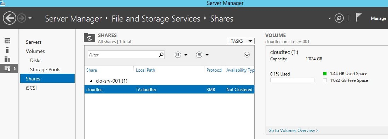Expand the filter criteria chevron button

pyautogui.click(x=247, y=55)
